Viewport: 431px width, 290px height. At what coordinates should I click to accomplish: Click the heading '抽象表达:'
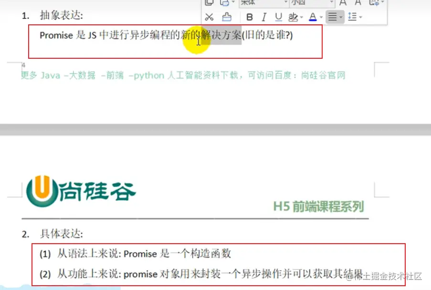click(61, 15)
